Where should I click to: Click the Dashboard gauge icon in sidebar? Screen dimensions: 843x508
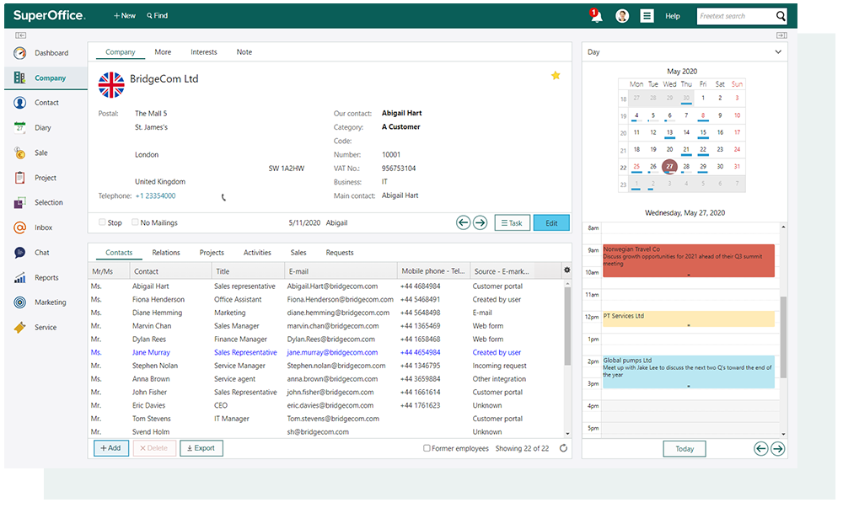point(19,53)
